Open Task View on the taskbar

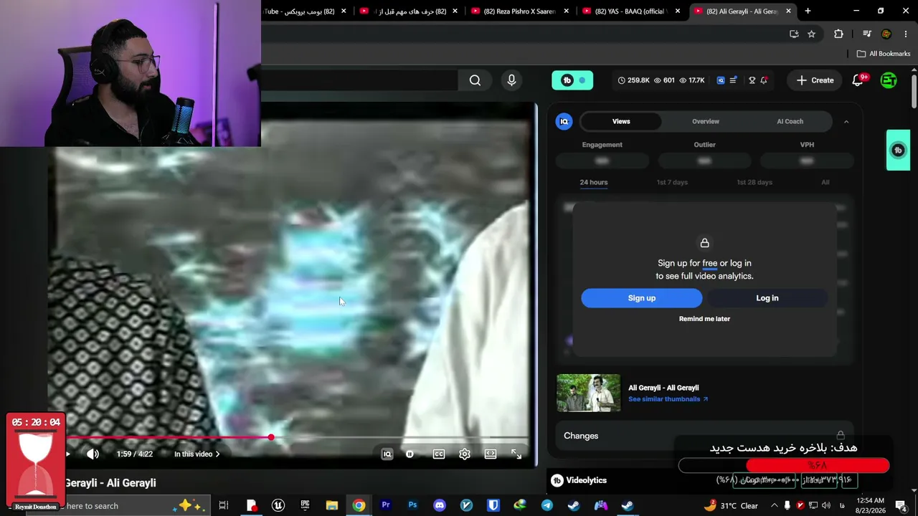point(224,506)
